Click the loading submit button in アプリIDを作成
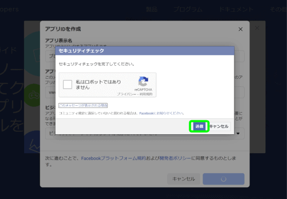Screen dimensions: 287x199 pos(224,179)
